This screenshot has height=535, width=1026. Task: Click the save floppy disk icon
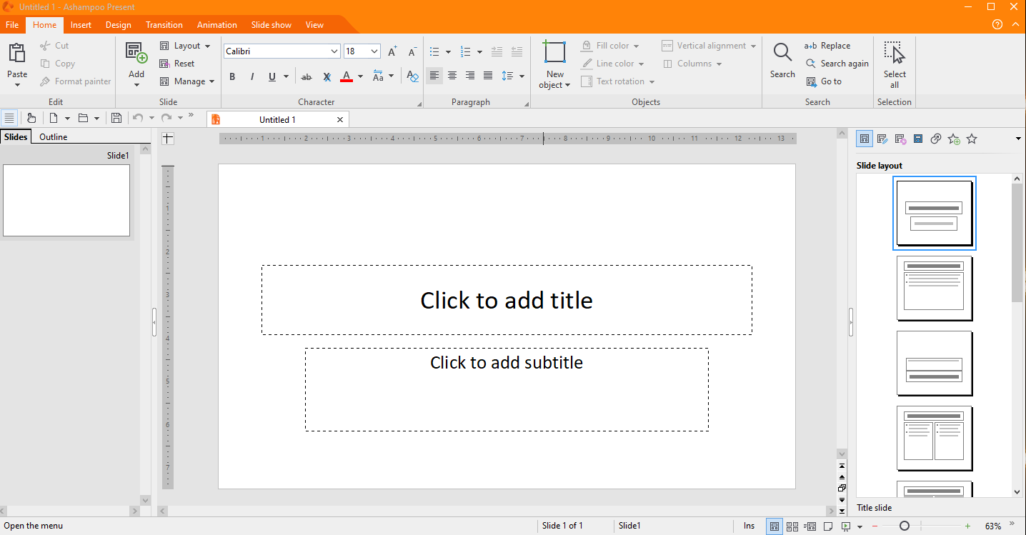point(116,119)
